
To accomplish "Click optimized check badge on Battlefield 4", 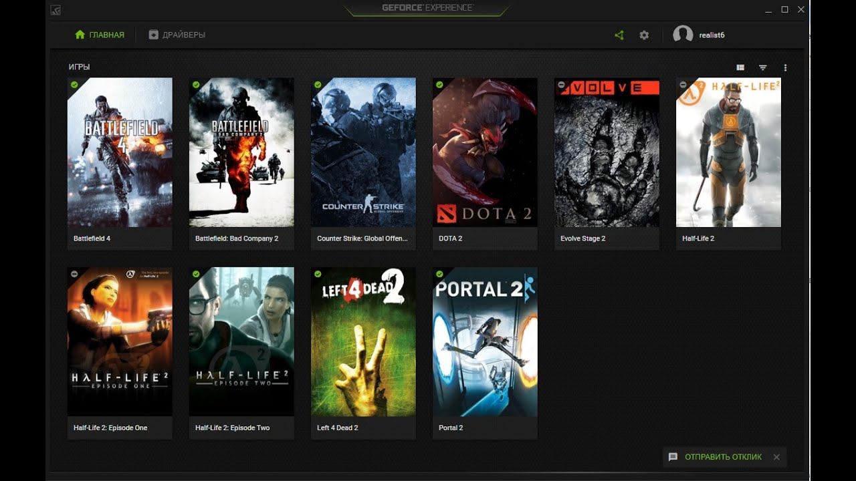I will click(74, 85).
